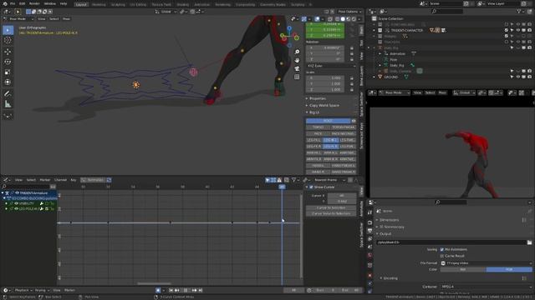
Task: Open the Help menu
Action: [x=64, y=3]
